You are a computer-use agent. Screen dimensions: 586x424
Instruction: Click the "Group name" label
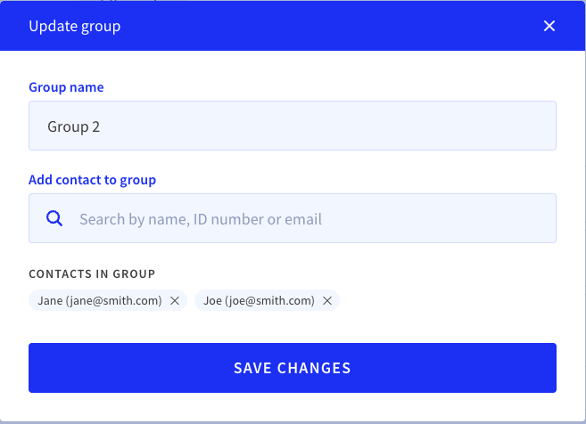pyautogui.click(x=66, y=87)
